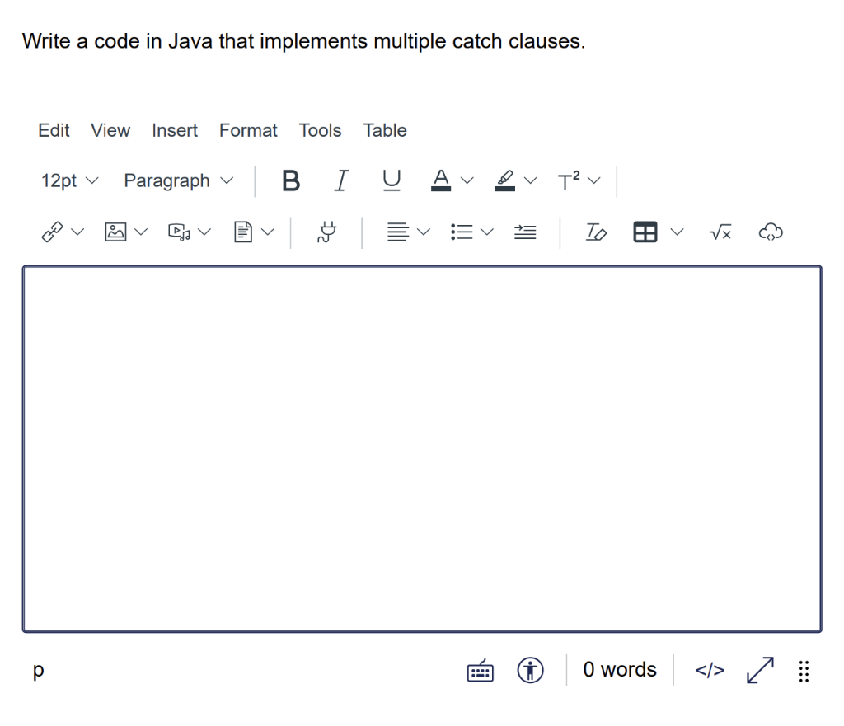The width and height of the screenshot is (844, 726).
Task: Open the Format menu
Action: pos(248,130)
